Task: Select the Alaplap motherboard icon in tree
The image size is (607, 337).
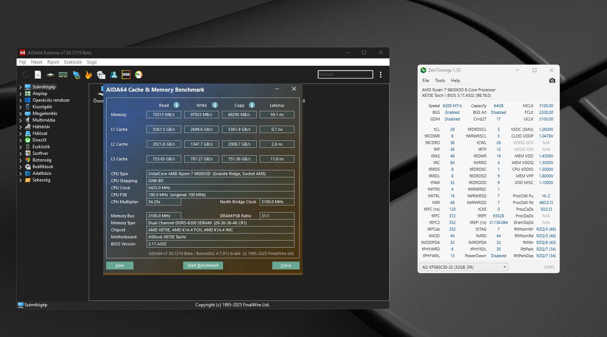Action: point(27,93)
